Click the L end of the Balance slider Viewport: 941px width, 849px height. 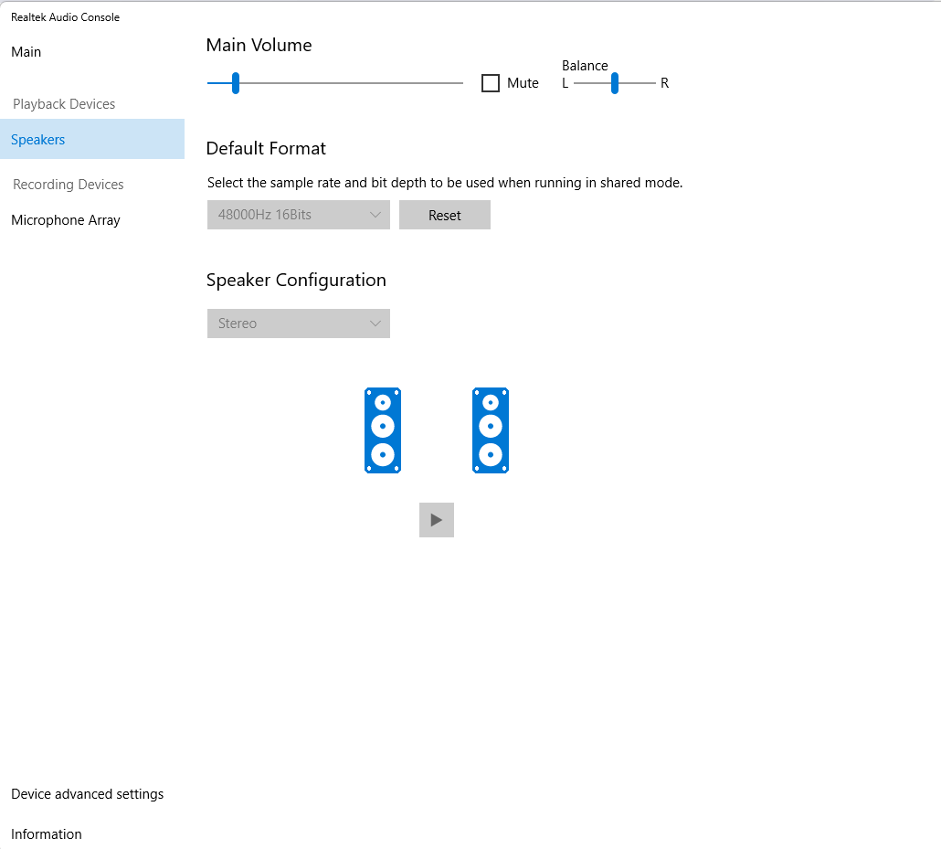click(576, 83)
